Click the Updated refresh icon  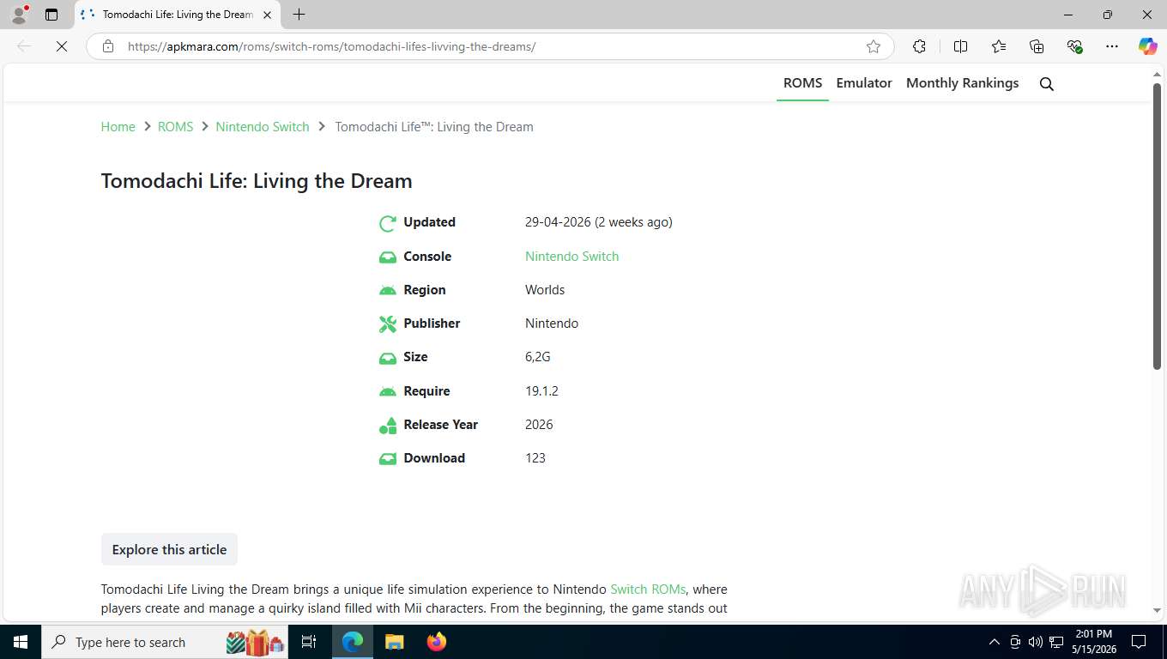click(388, 223)
